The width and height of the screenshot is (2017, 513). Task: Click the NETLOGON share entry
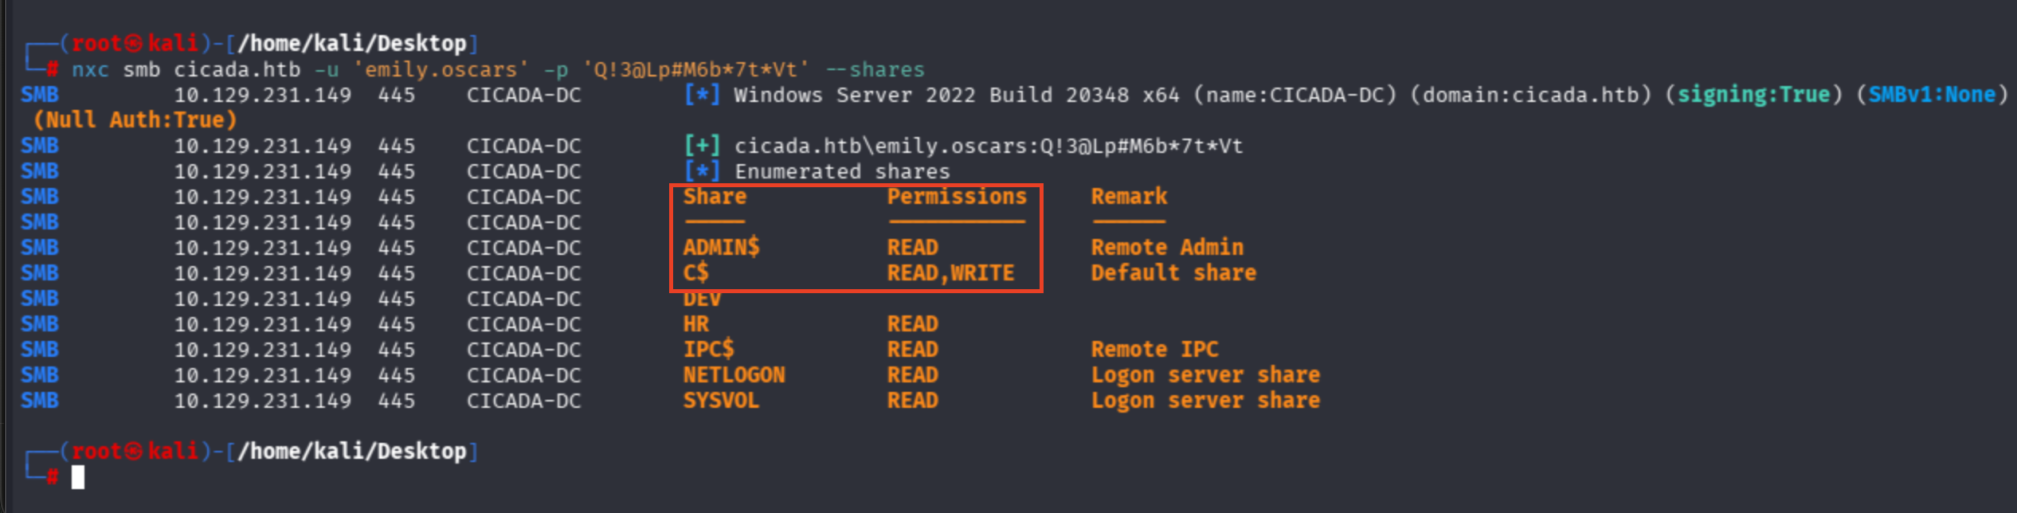pos(734,375)
